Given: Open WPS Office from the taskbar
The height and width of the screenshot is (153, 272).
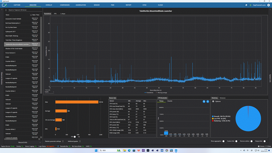Looking at the screenshot, I should (x=139, y=150).
